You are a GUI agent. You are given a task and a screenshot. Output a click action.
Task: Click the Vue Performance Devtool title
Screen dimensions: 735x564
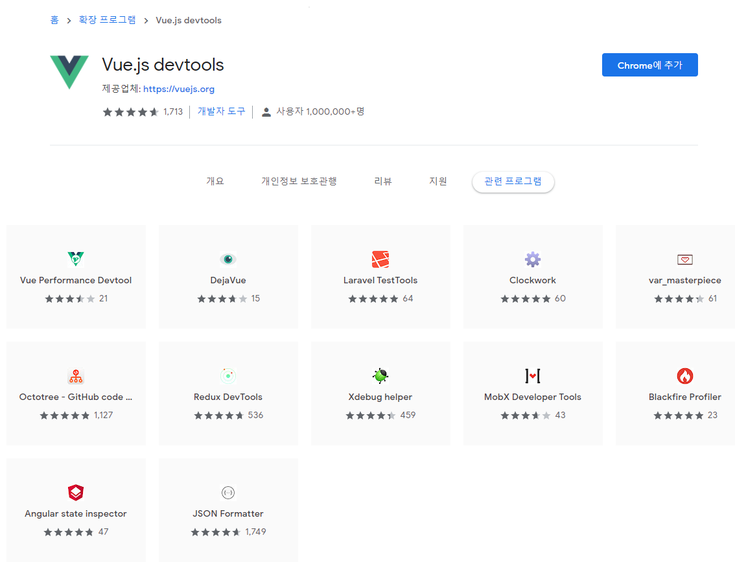(x=75, y=280)
